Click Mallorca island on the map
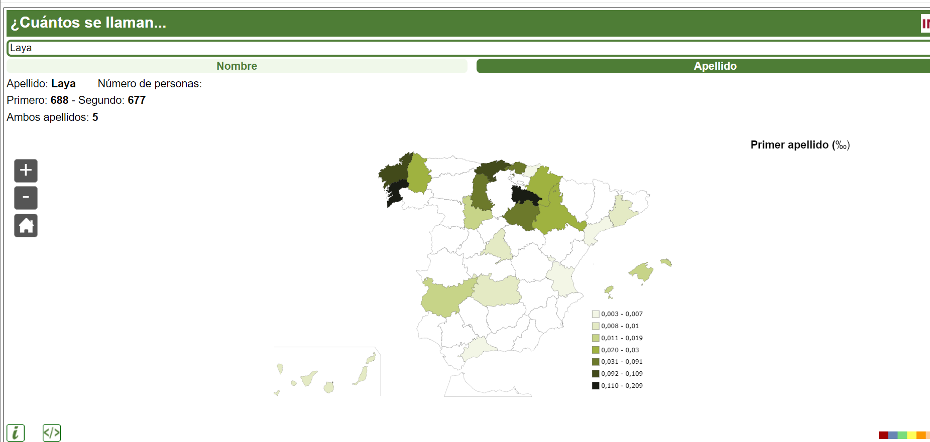930x442 pixels. [642, 271]
